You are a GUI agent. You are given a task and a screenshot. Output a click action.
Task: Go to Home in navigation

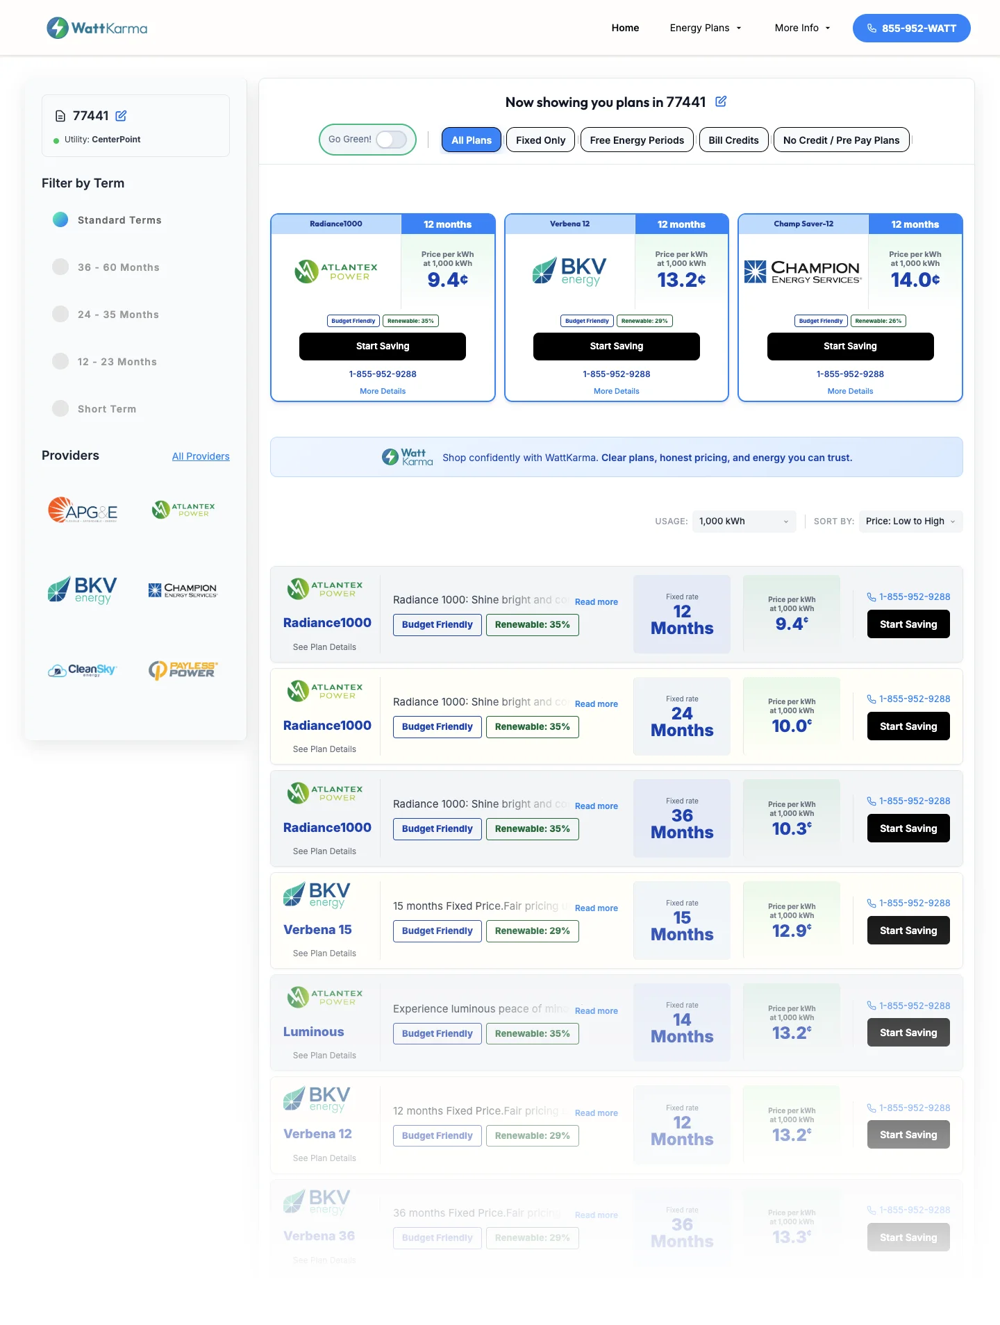(x=625, y=28)
